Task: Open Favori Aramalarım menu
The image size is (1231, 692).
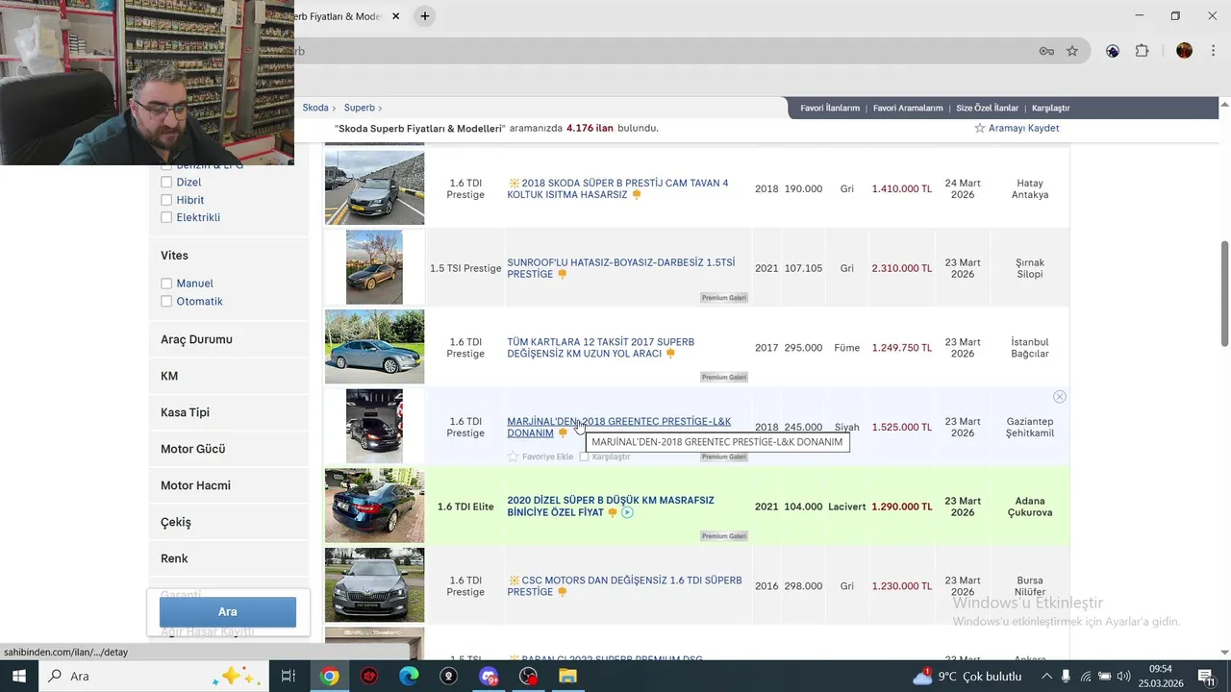Action: [x=908, y=108]
